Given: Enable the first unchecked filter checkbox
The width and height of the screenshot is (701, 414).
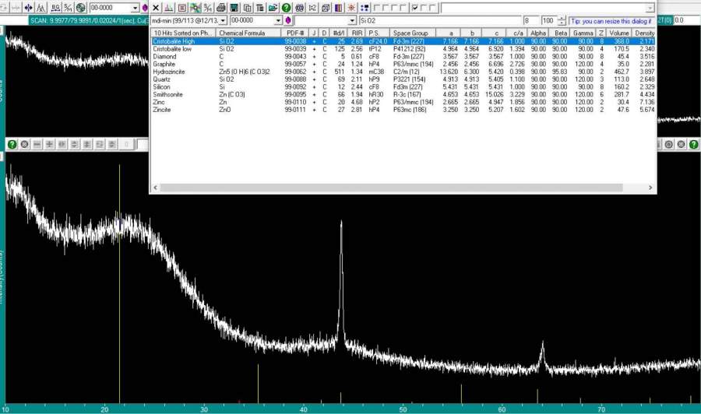Looking at the screenshot, I should 376,8.
